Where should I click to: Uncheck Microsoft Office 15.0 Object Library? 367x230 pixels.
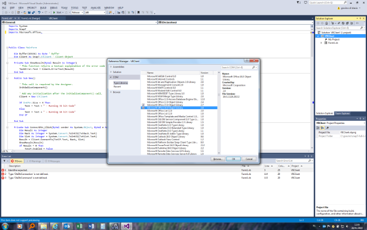[x=143, y=105]
